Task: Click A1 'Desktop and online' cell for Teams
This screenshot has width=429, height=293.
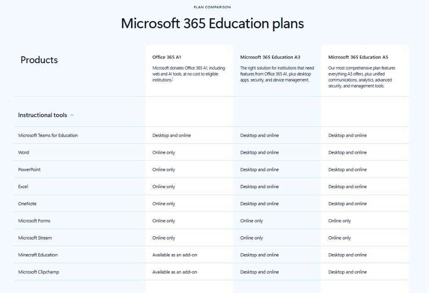Action: pyautogui.click(x=171, y=136)
